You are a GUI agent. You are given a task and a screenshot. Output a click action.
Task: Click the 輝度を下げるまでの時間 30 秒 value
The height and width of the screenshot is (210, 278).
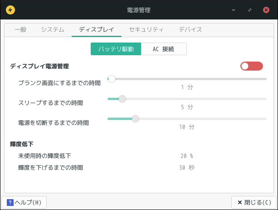pos(186,167)
